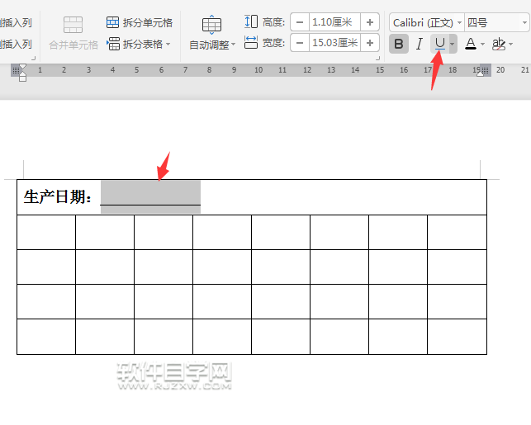The height and width of the screenshot is (425, 531).
Task: Click the text highlight icon
Action: 499,44
